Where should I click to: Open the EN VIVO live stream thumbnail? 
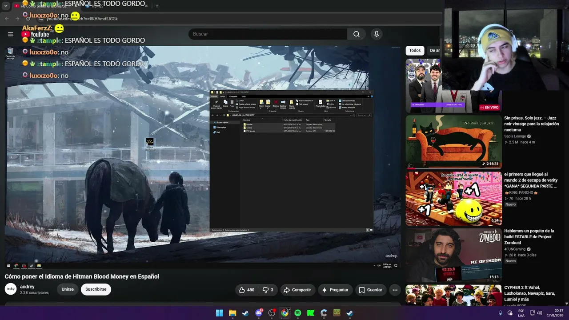click(453, 86)
